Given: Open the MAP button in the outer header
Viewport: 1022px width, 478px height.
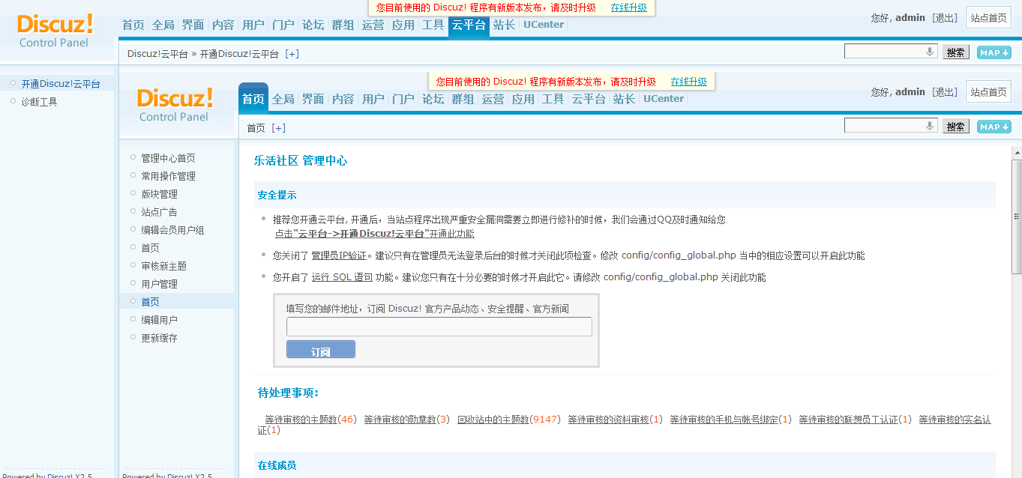Looking at the screenshot, I should [x=994, y=52].
